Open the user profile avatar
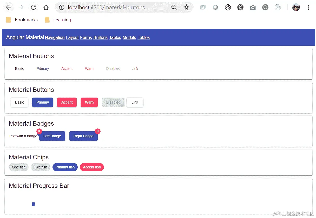Image resolution: width=316 pixels, height=218 pixels. point(296,8)
